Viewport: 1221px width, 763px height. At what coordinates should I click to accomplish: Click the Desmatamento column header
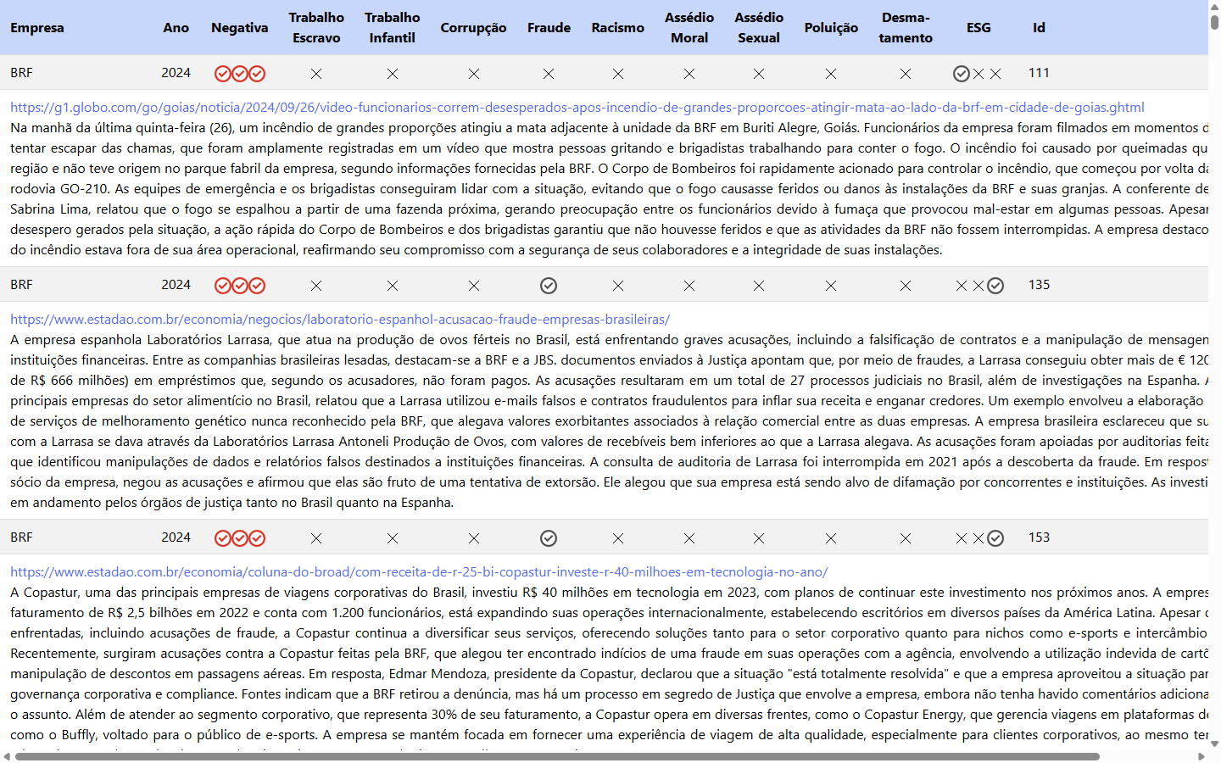(x=906, y=28)
